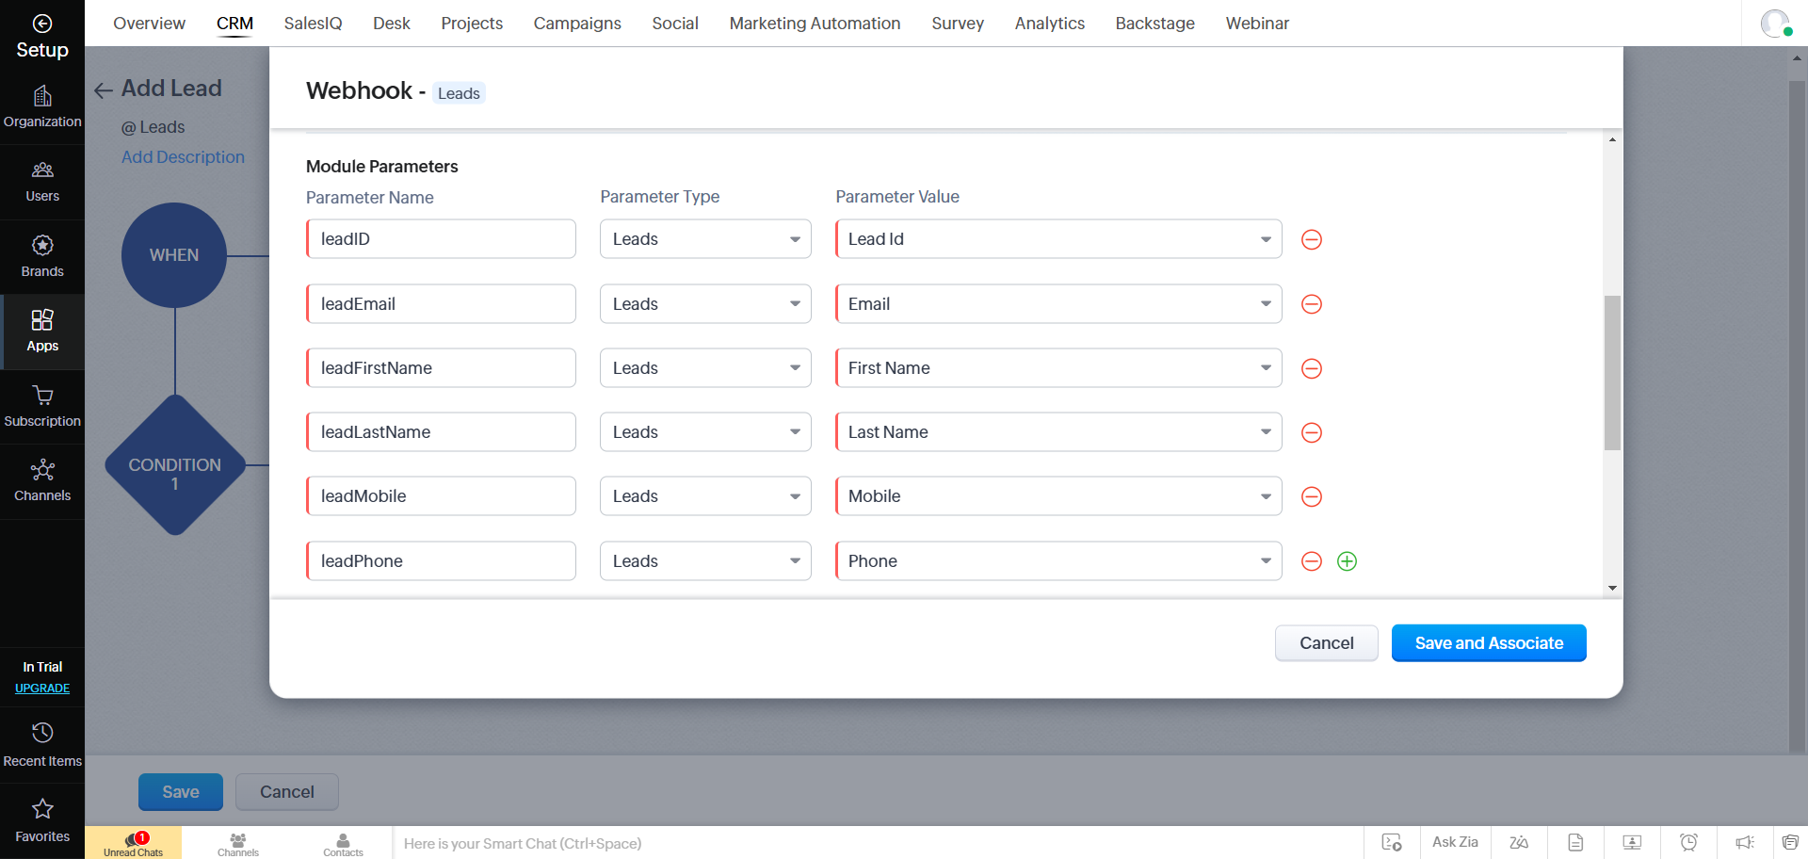Open the announcements megaphone icon
The height and width of the screenshot is (859, 1808).
pyautogui.click(x=1744, y=842)
